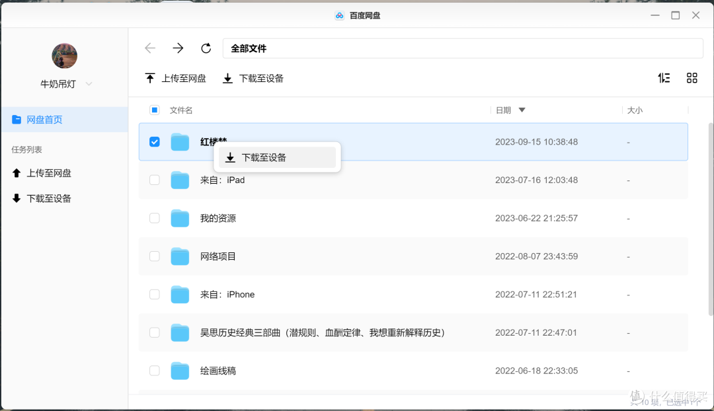
Task: Click the 来自：iPad folder icon
Action: point(180,180)
